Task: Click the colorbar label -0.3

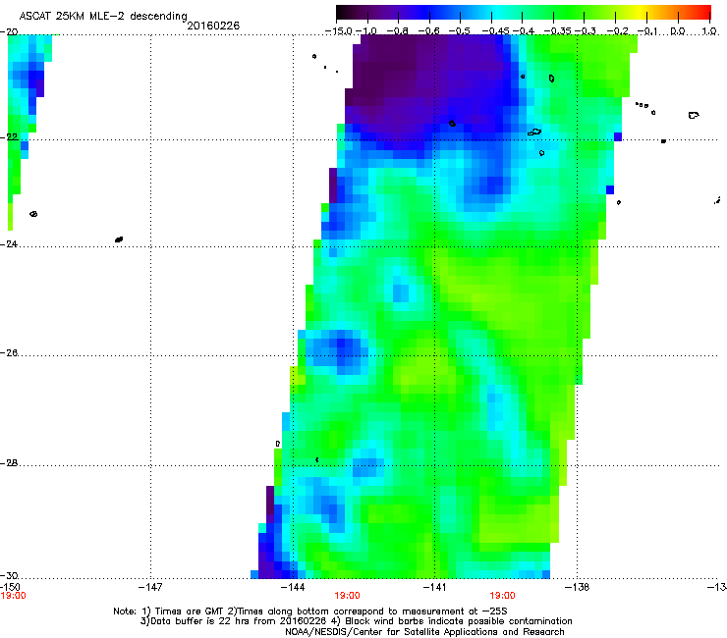Action: (586, 31)
